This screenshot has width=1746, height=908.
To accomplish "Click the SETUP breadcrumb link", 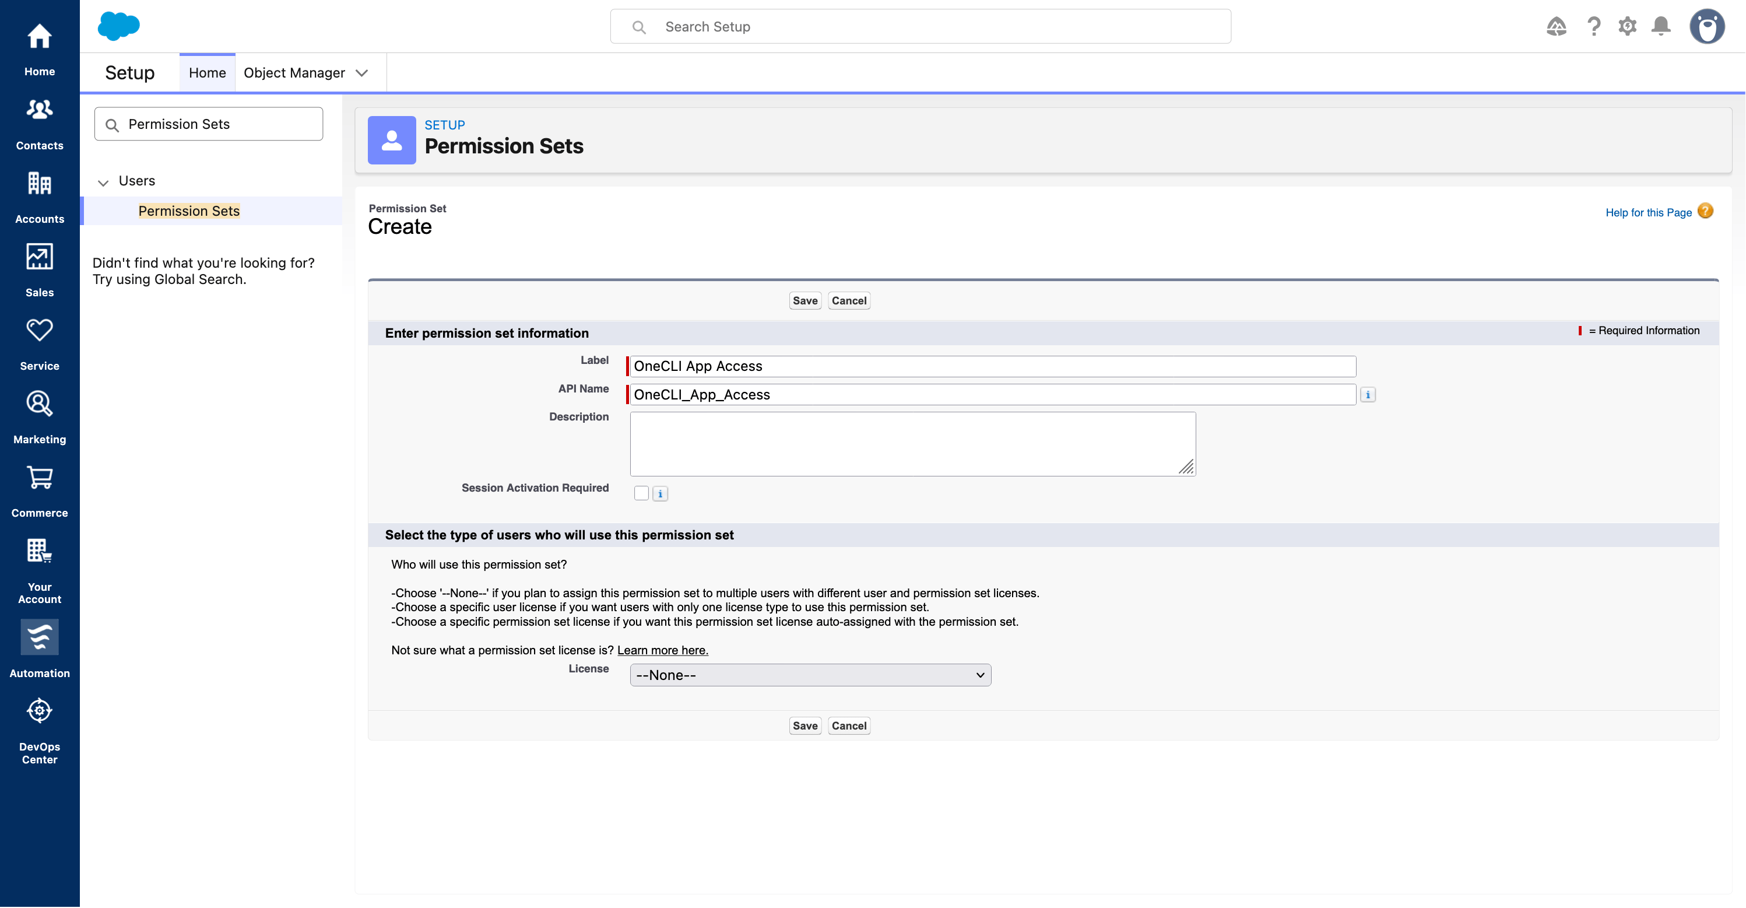I will [445, 125].
